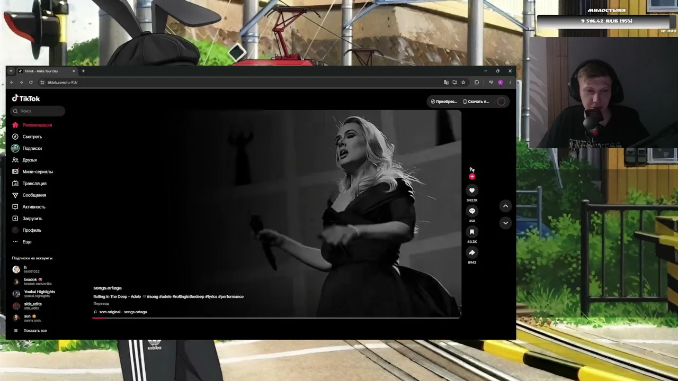Seek in the video progress bar
Viewport: 678px width, 381px height.
point(276,318)
